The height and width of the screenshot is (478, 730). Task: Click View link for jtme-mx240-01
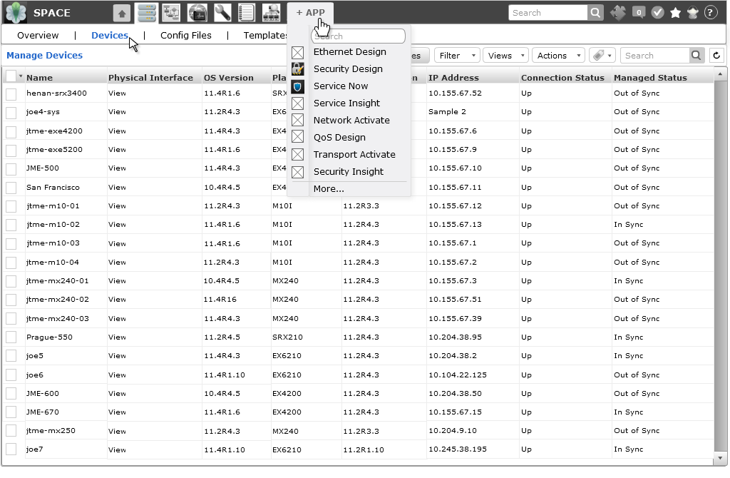(x=117, y=281)
